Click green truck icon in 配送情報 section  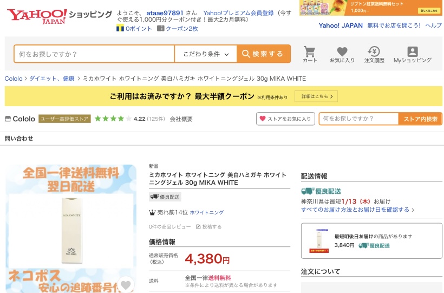point(308,191)
